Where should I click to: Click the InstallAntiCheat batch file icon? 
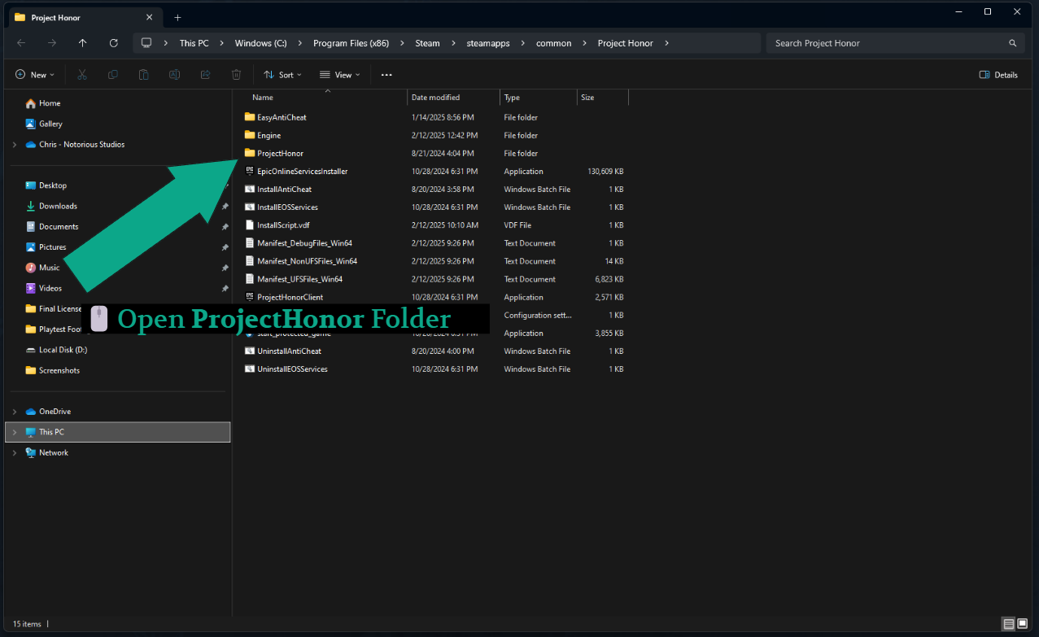pos(250,190)
